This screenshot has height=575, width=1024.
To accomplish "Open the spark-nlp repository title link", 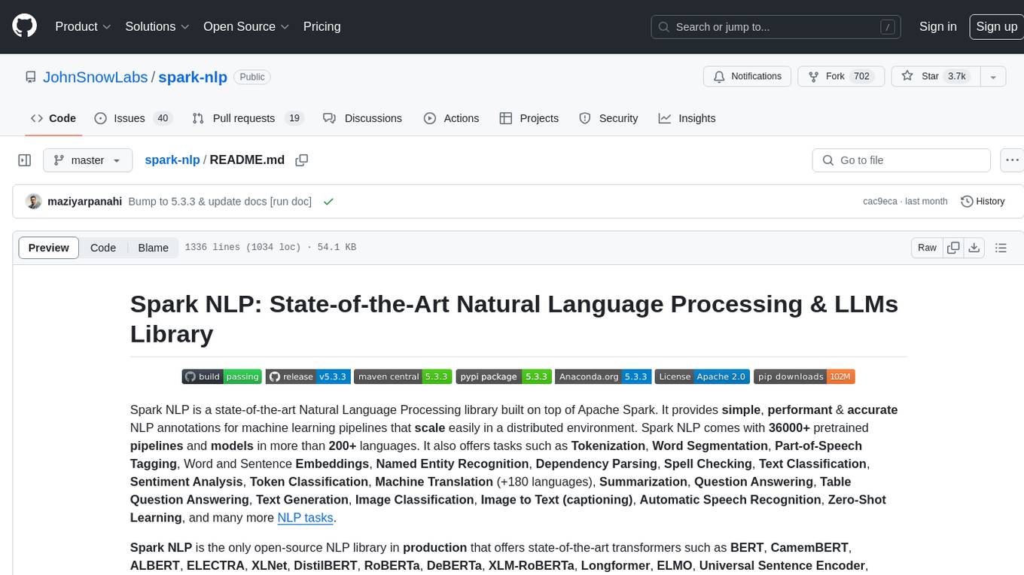I will (x=192, y=77).
